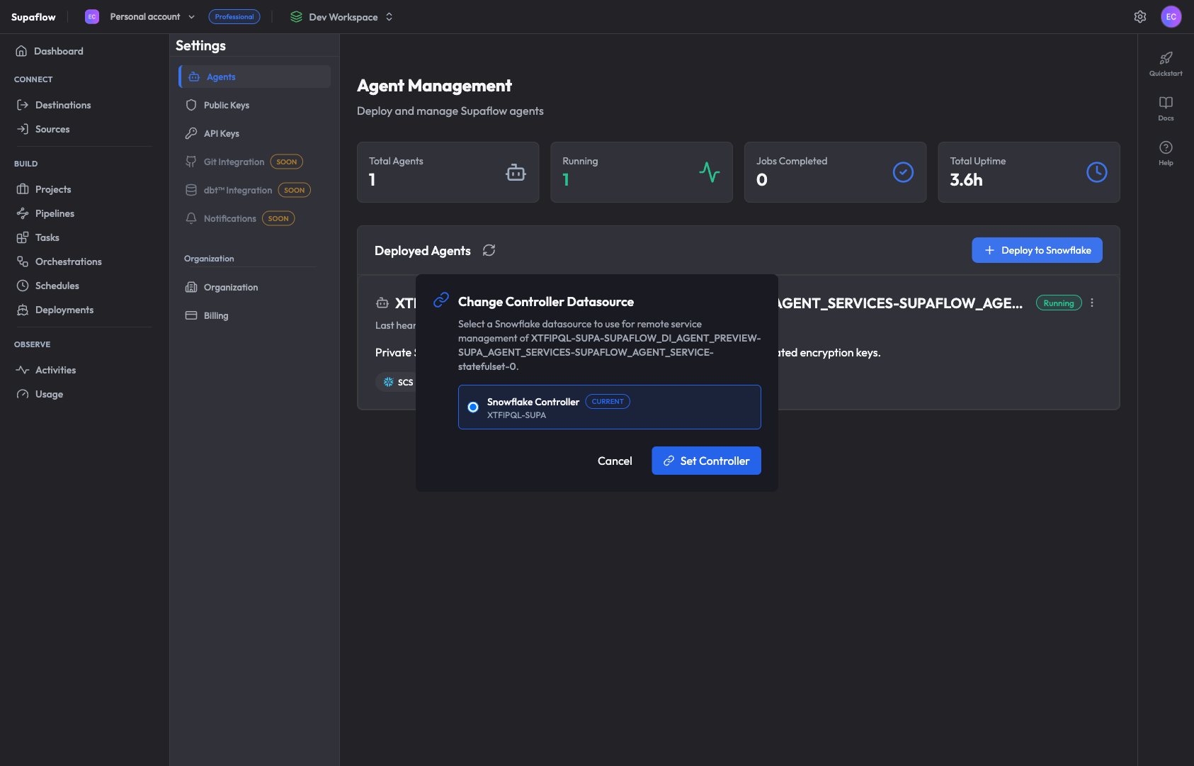1194x766 pixels.
Task: Open the Docs panel icon
Action: pos(1166,108)
